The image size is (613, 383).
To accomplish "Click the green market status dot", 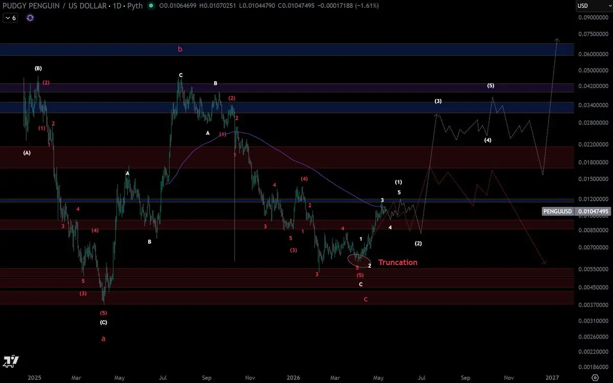I will coord(150,6).
